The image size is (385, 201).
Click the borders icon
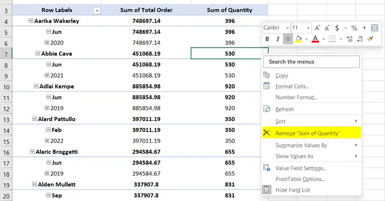(332, 39)
